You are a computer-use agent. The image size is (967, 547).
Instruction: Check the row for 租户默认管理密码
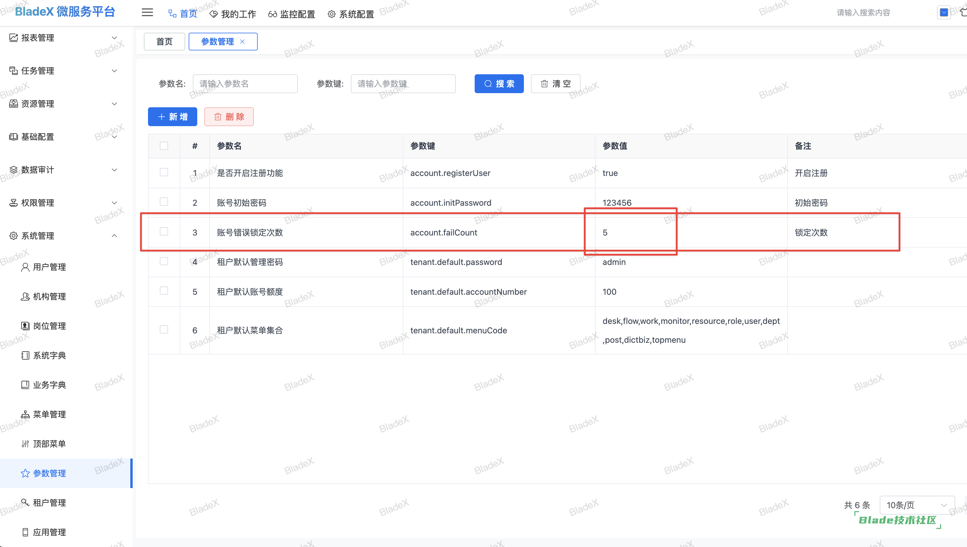tap(164, 261)
